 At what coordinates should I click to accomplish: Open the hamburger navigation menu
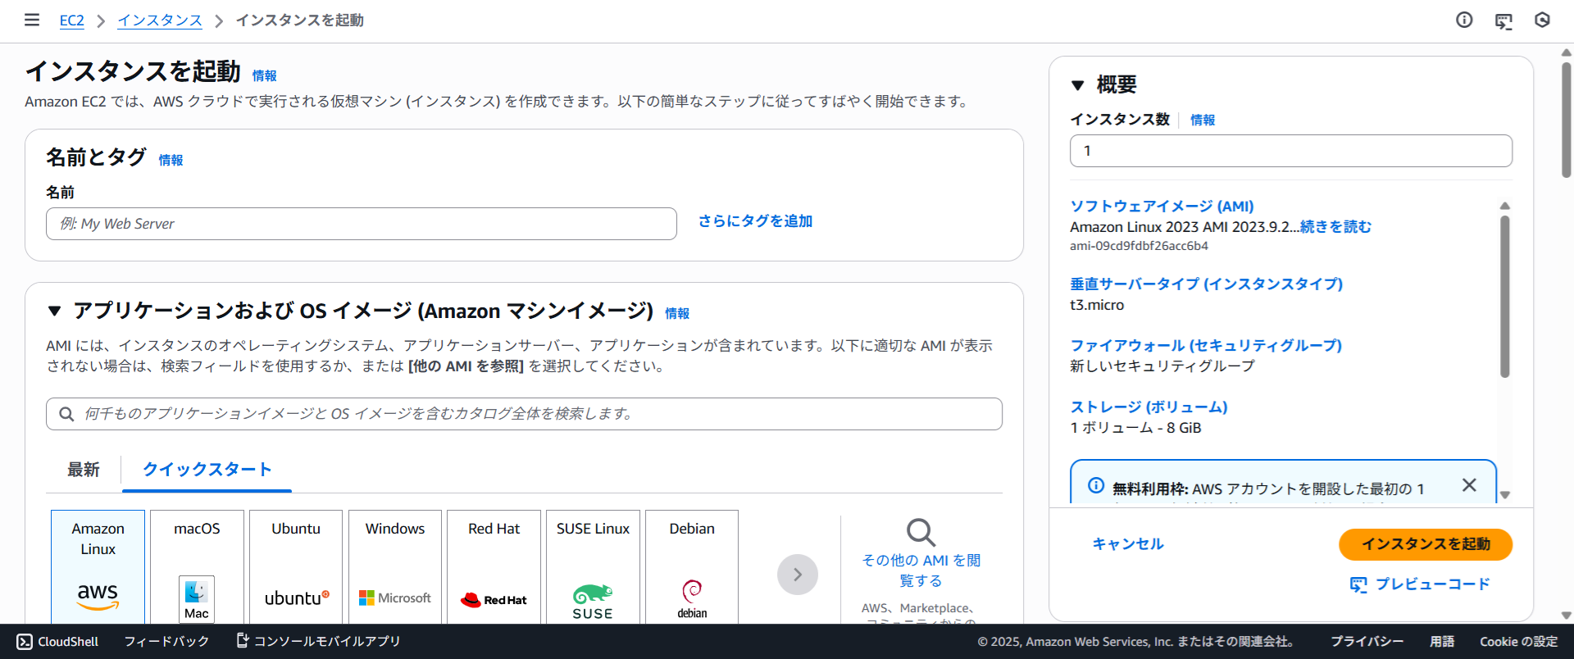pos(32,20)
